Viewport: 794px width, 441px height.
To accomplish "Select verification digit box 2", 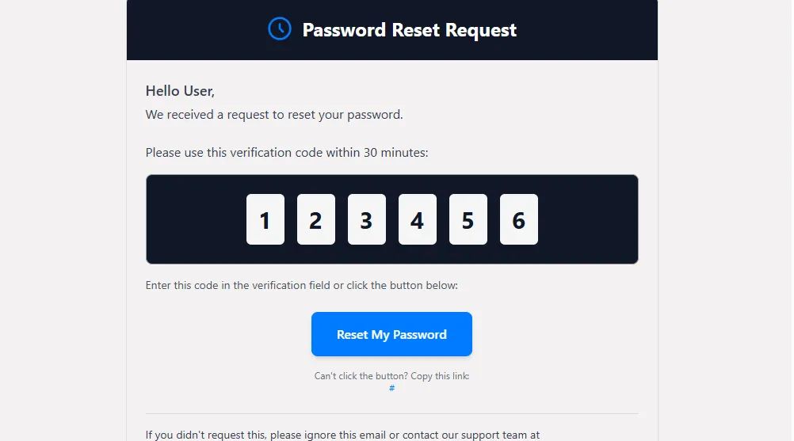I will point(316,219).
